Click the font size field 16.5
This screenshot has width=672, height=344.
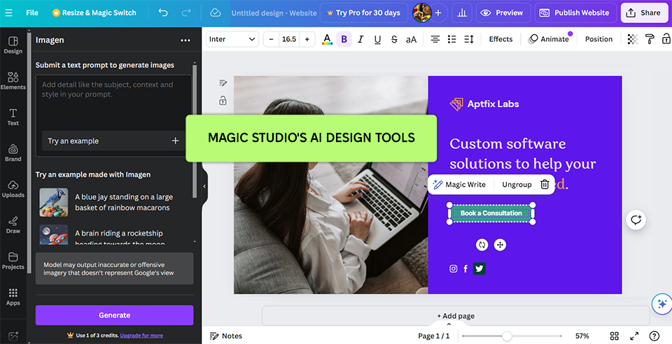[289, 39]
